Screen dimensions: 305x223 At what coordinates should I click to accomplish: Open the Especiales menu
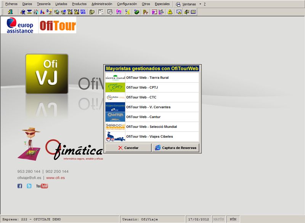(x=162, y=4)
